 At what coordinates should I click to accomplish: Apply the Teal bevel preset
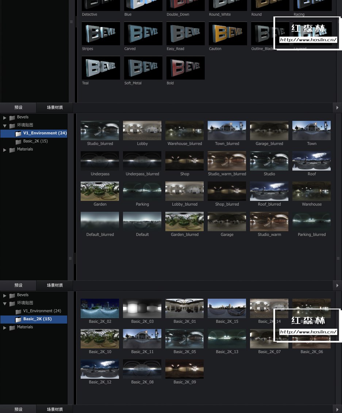click(101, 68)
